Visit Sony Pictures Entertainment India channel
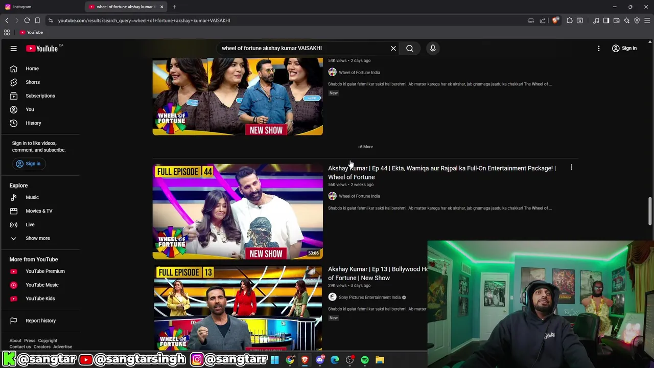Viewport: 654px width, 368px height. (x=369, y=297)
